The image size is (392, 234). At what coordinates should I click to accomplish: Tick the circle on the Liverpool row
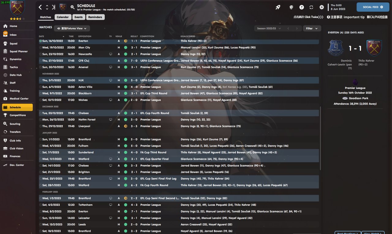click(40, 126)
